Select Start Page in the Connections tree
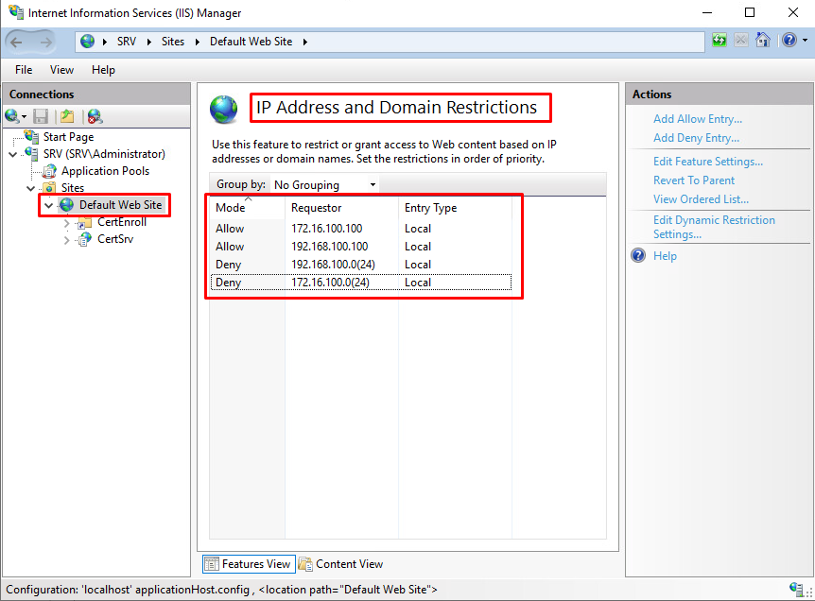 [x=69, y=137]
